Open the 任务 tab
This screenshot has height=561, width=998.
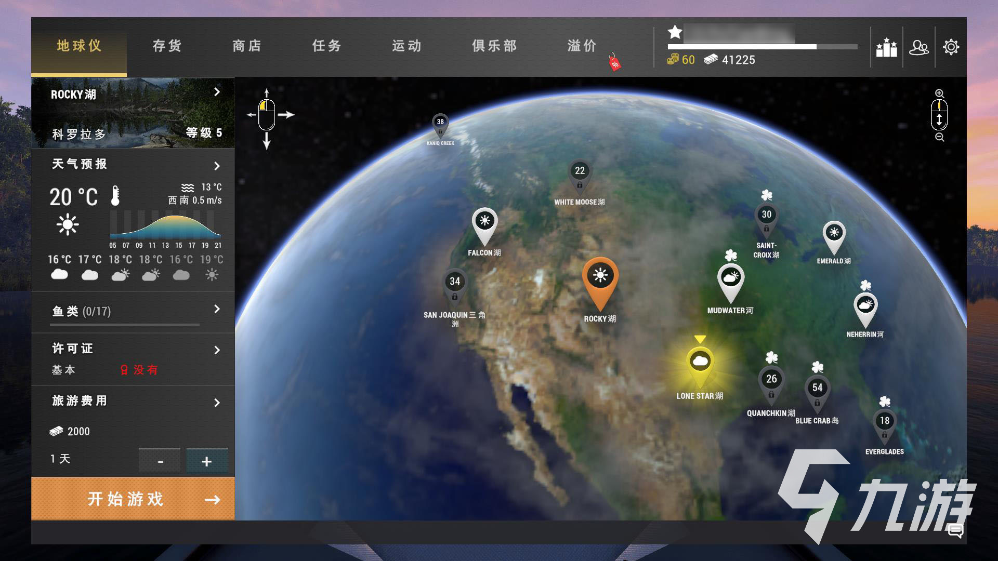tap(327, 46)
